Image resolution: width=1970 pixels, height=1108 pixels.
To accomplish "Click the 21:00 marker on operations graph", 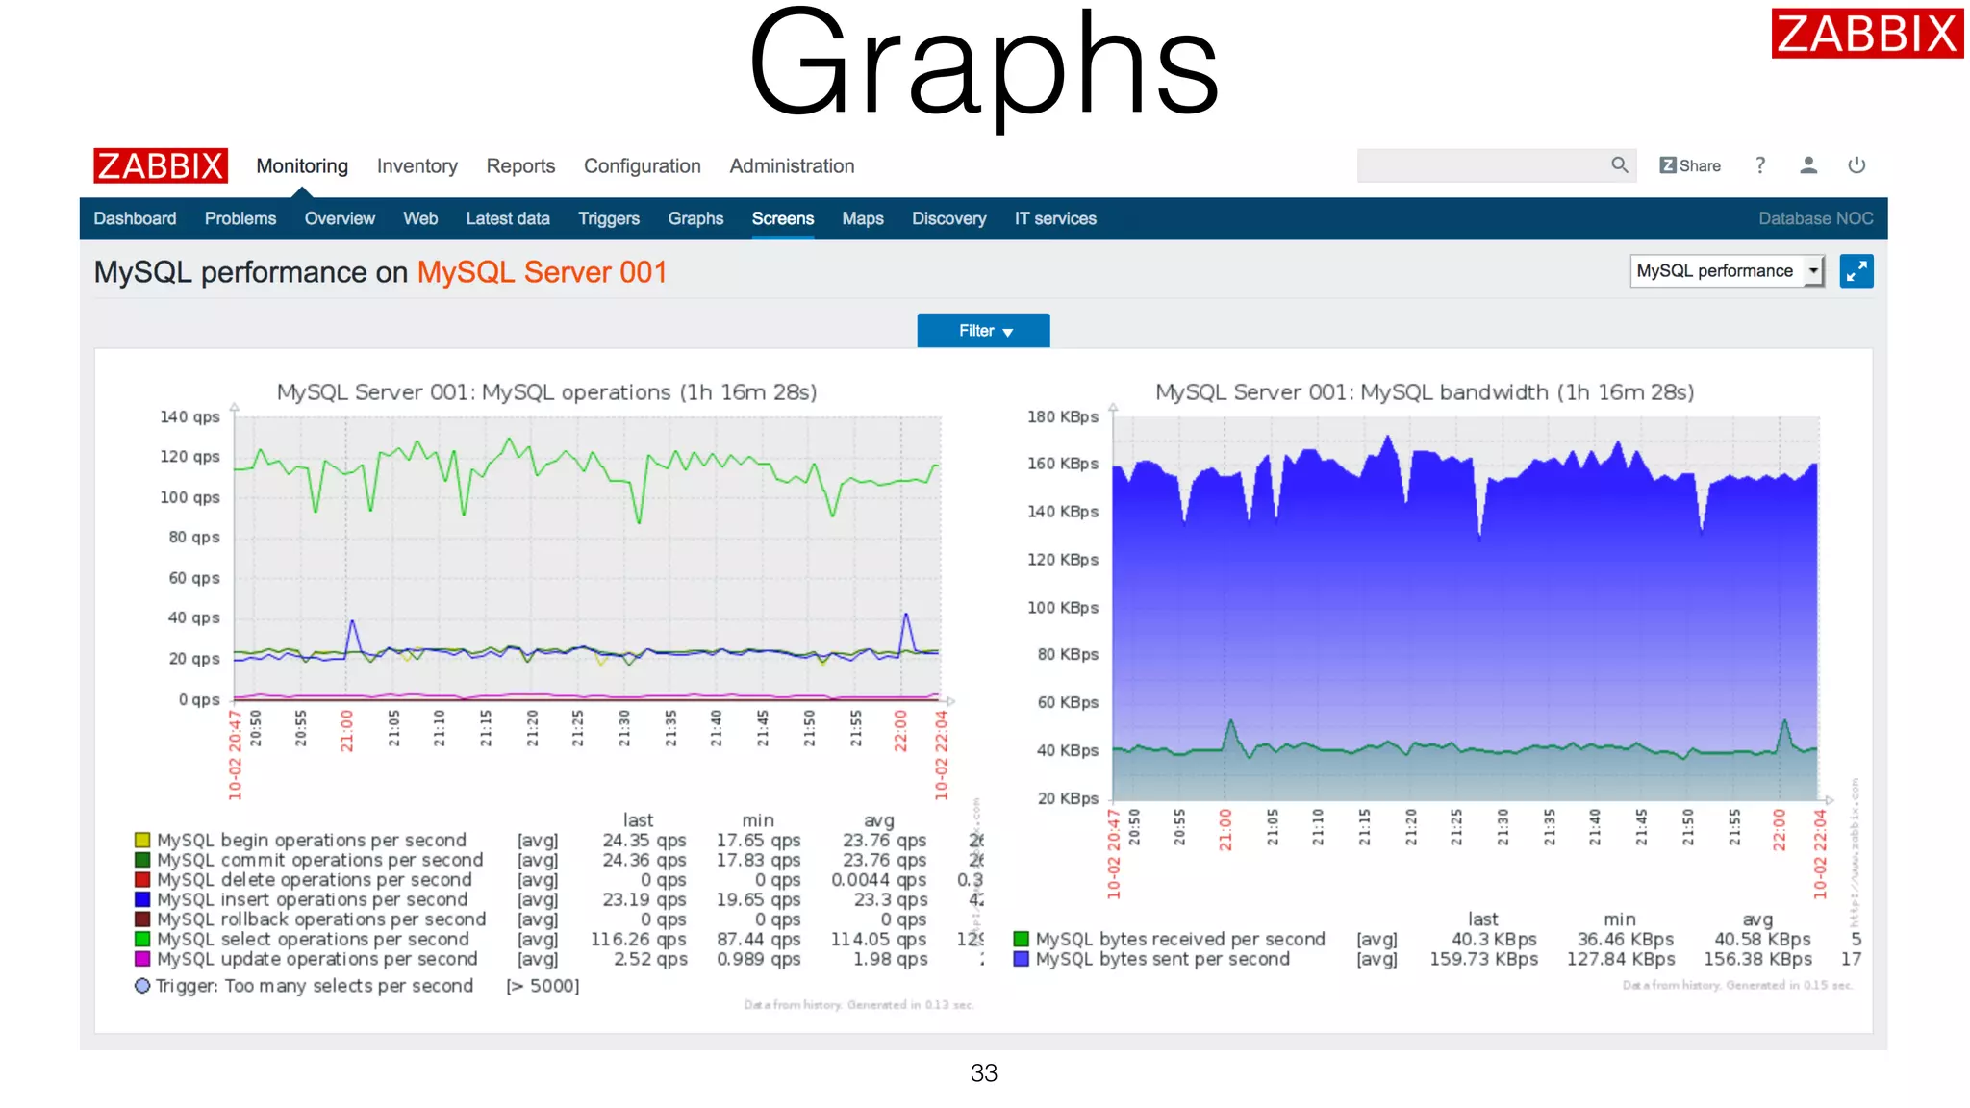I will (x=347, y=731).
